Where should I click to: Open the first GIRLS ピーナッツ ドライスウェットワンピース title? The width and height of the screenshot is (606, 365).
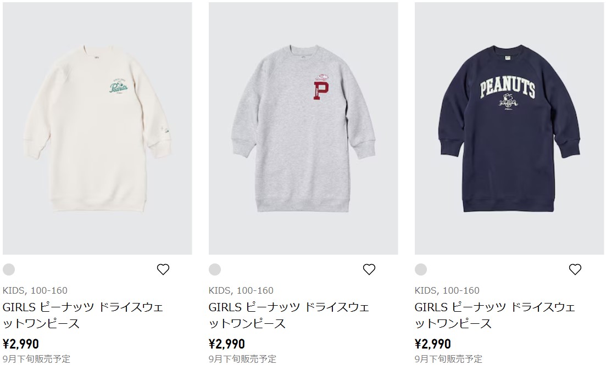point(83,315)
